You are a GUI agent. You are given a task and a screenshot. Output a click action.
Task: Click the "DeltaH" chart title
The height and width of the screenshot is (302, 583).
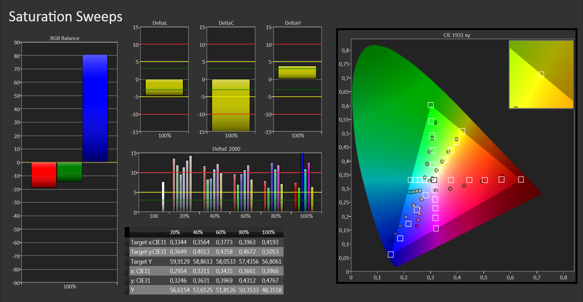(x=293, y=23)
